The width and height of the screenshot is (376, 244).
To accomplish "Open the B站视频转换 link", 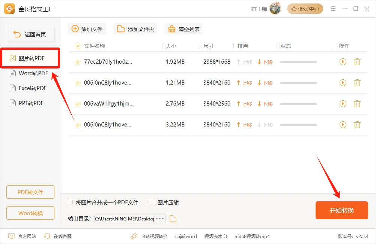I will (x=155, y=237).
